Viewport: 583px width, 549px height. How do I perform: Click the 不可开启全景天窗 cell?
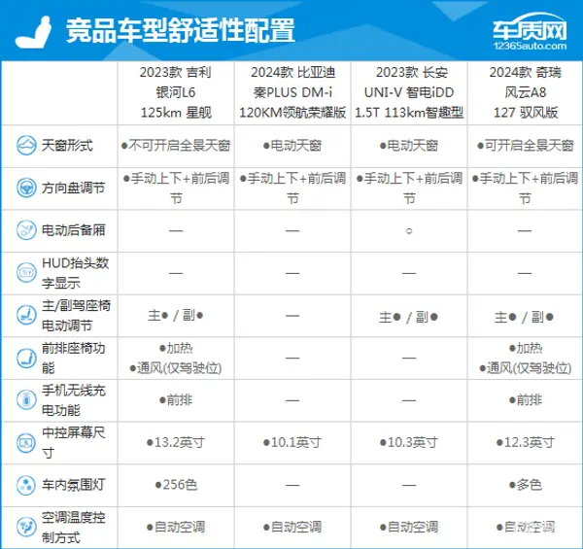tap(176, 146)
